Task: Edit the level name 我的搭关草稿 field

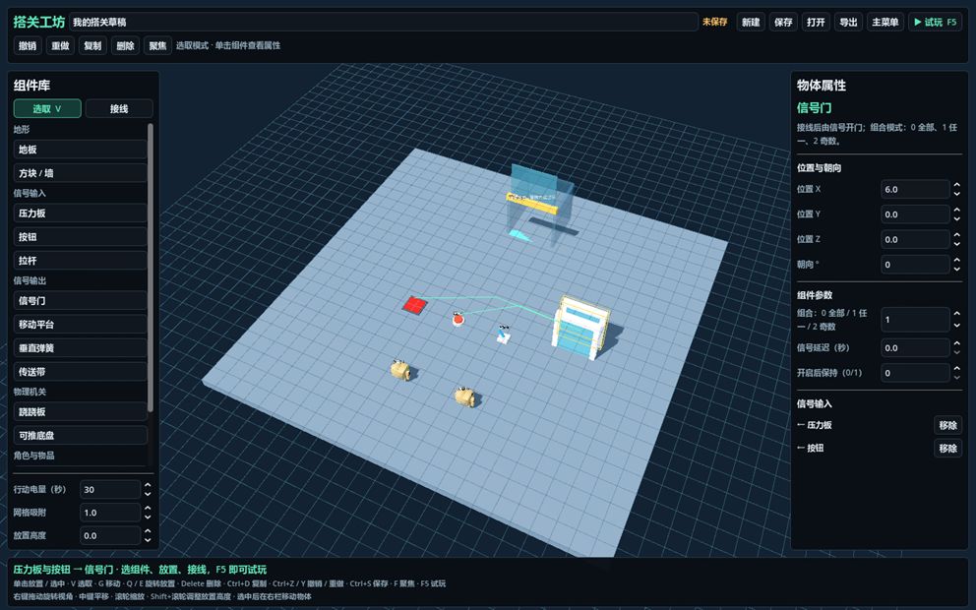Action: coord(384,22)
